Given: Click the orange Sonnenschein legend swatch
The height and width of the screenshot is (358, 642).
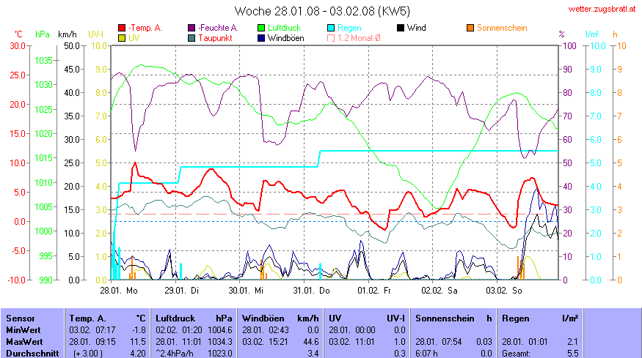Looking at the screenshot, I should [x=470, y=28].
